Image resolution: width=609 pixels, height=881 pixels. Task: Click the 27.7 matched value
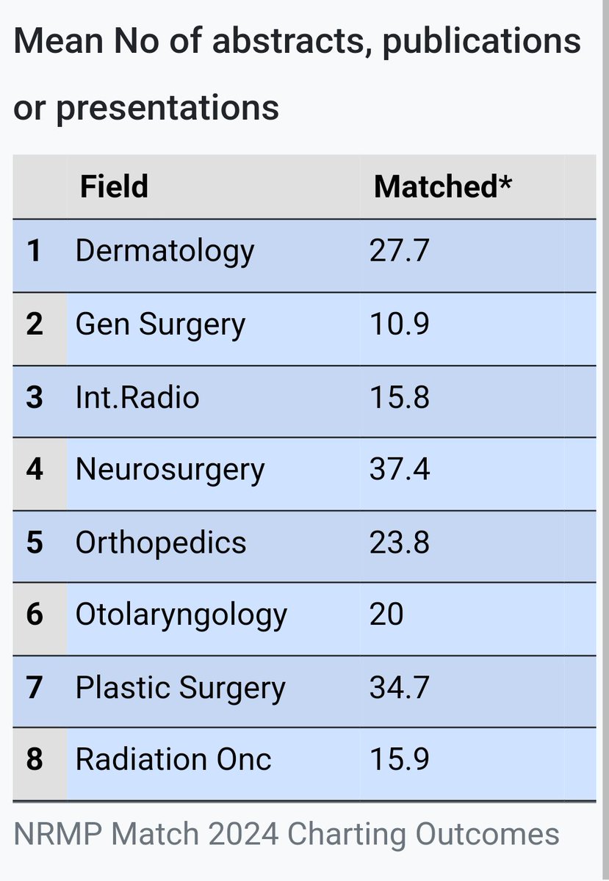[399, 253]
